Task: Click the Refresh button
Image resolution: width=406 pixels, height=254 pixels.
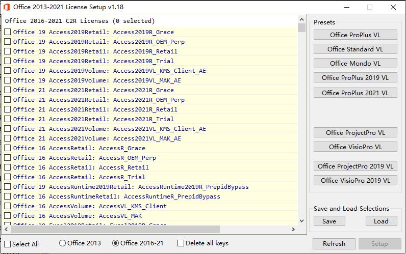Action: pyautogui.click(x=334, y=244)
